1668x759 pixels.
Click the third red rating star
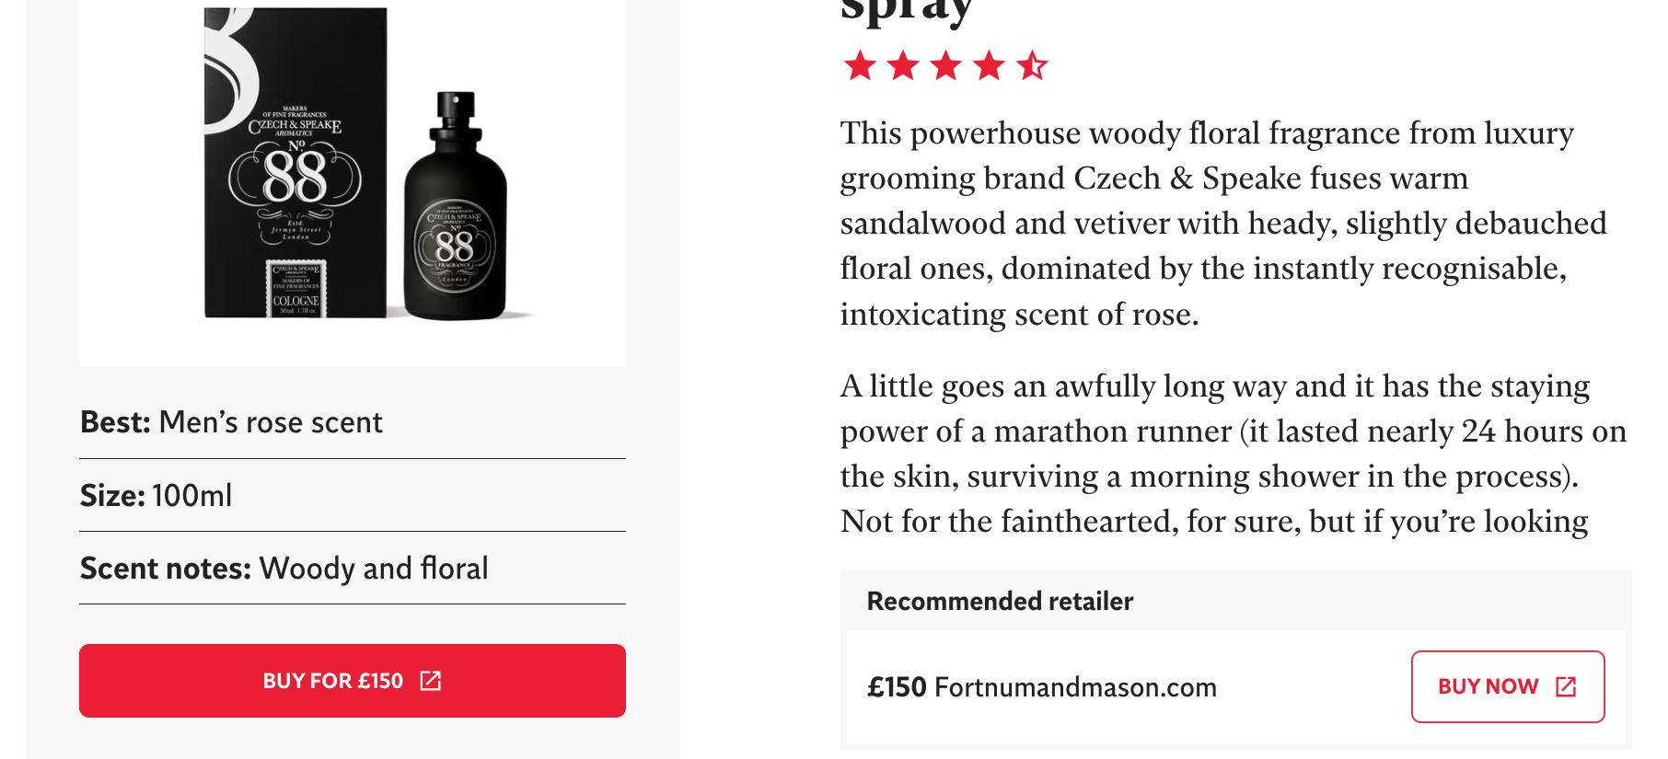click(x=946, y=66)
